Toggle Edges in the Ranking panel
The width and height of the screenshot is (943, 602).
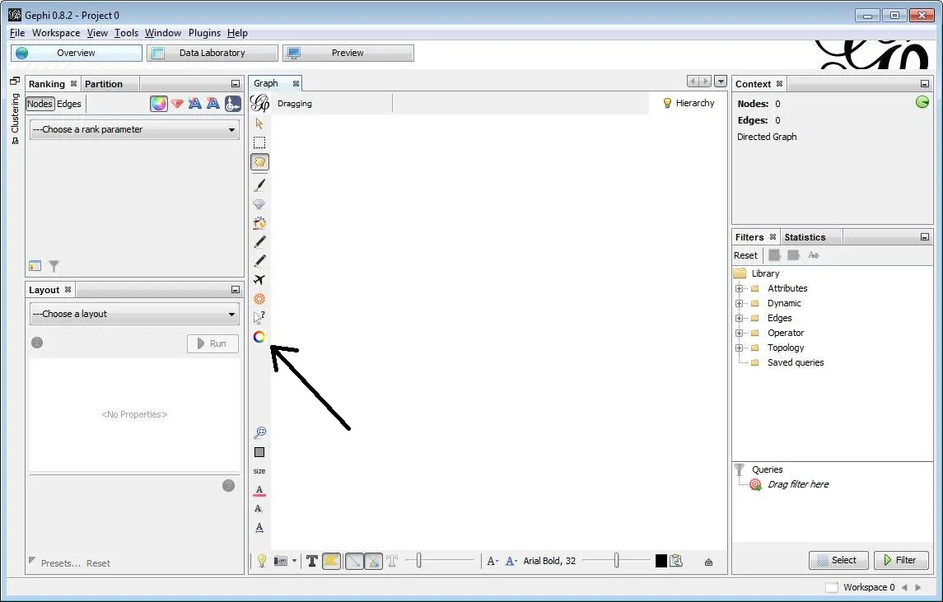coord(69,104)
